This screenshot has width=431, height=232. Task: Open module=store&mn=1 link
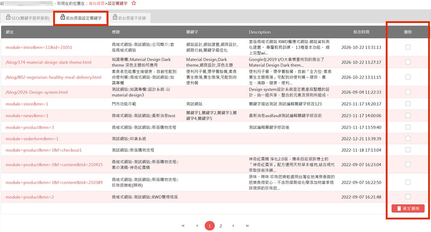(27, 104)
